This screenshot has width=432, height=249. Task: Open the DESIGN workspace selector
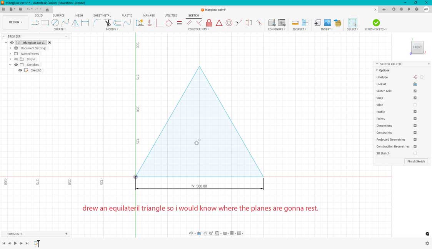pos(15,22)
